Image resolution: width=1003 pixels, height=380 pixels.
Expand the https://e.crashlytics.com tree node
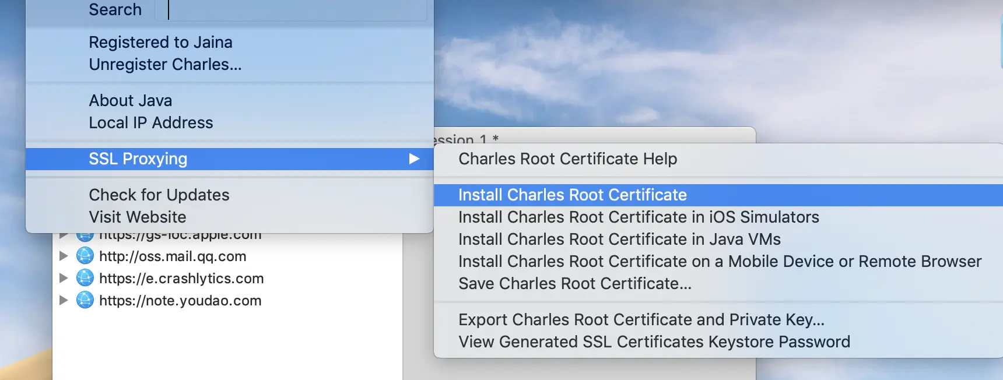(64, 278)
